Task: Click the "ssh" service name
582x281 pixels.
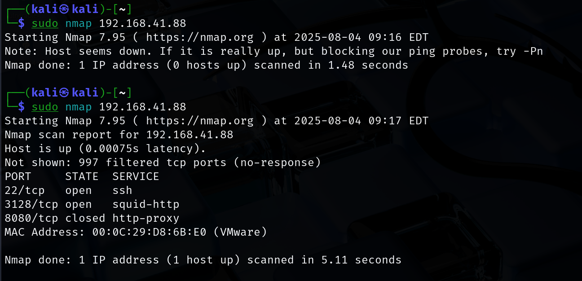Action: pyautogui.click(x=122, y=190)
